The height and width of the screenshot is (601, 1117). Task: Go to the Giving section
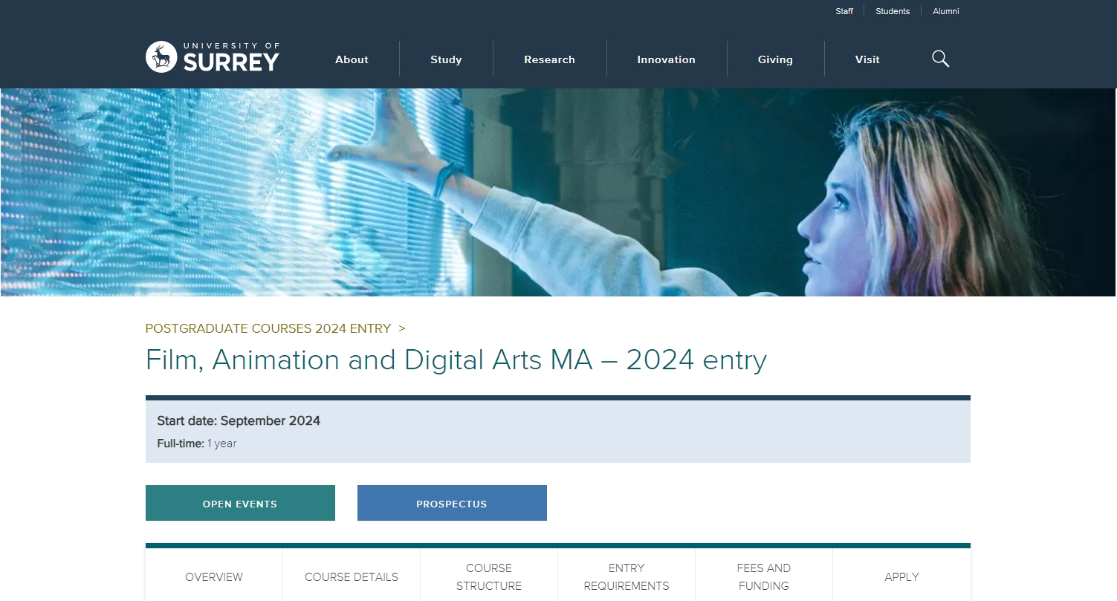click(775, 59)
